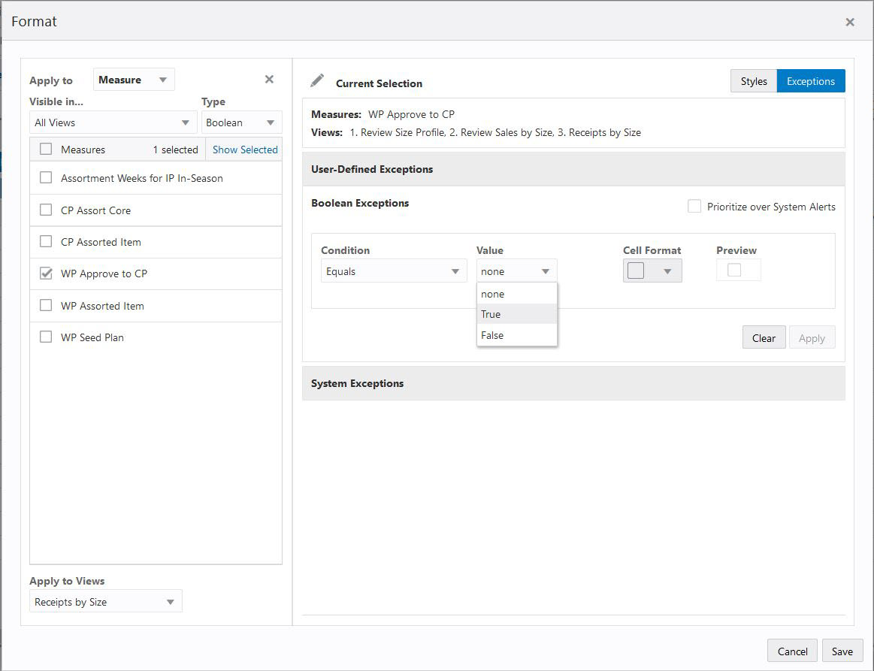Choose 'True' from the Value list

tap(517, 314)
